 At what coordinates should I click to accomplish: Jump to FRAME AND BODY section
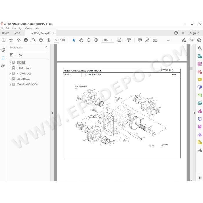point(27,84)
